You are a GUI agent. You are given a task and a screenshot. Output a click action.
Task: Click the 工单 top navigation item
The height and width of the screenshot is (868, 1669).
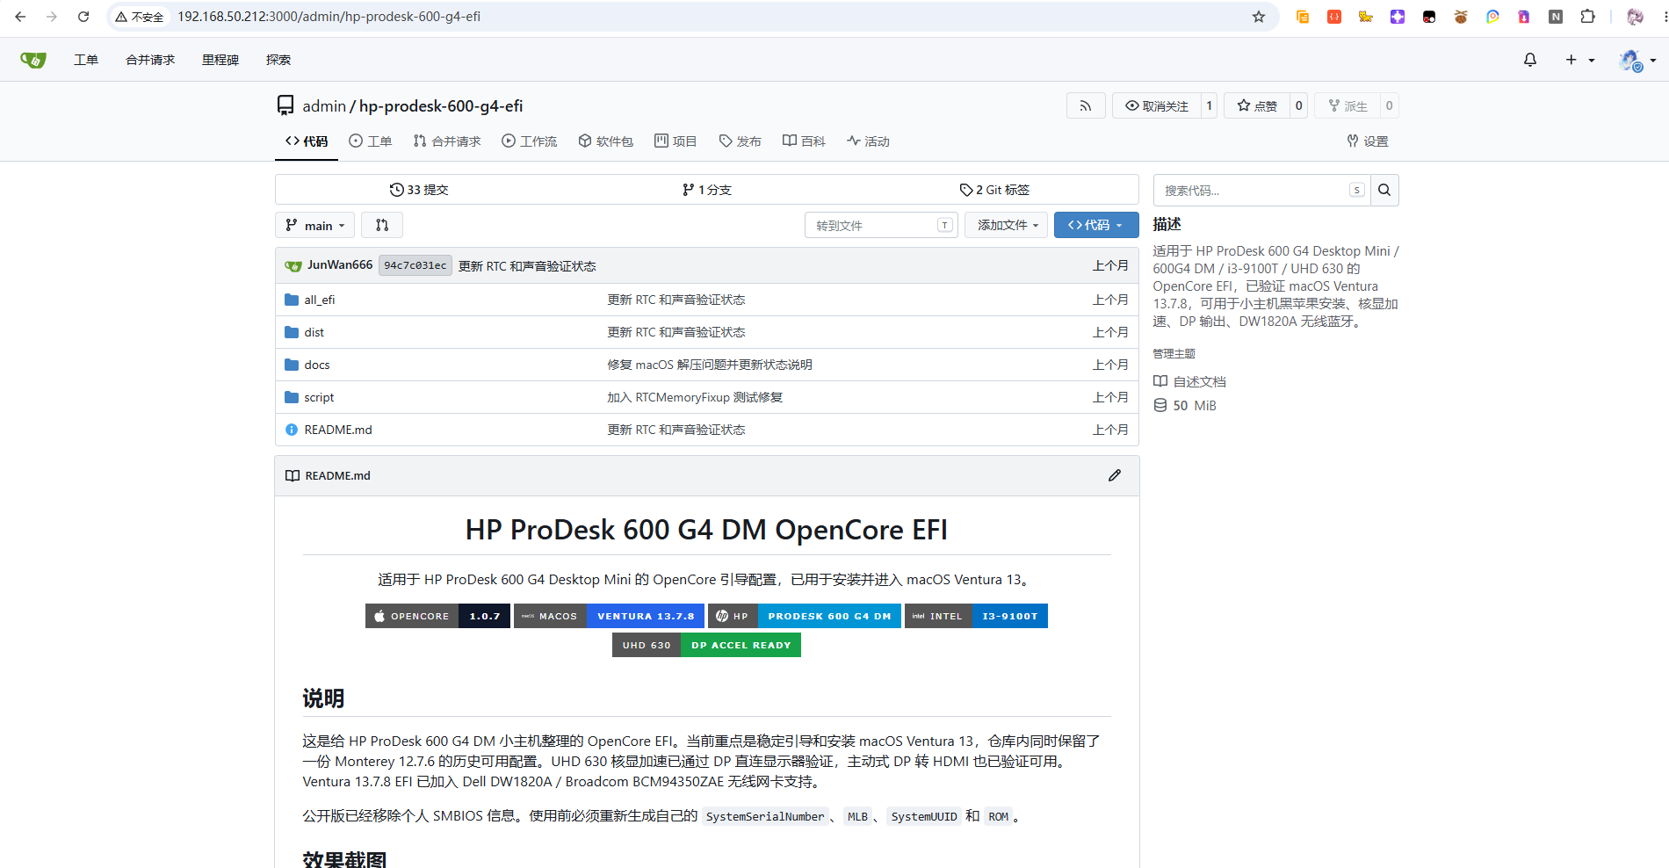click(x=86, y=60)
